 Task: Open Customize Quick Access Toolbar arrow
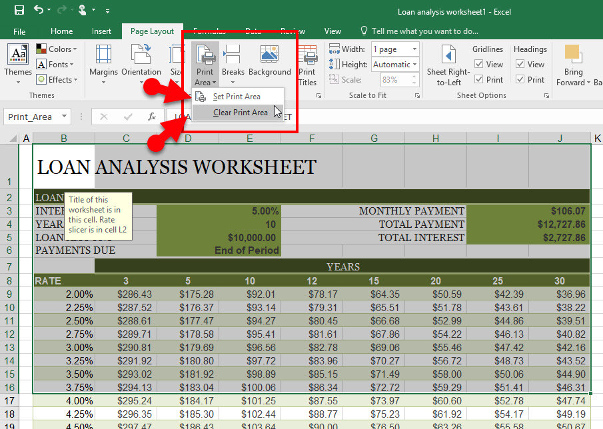tap(107, 11)
